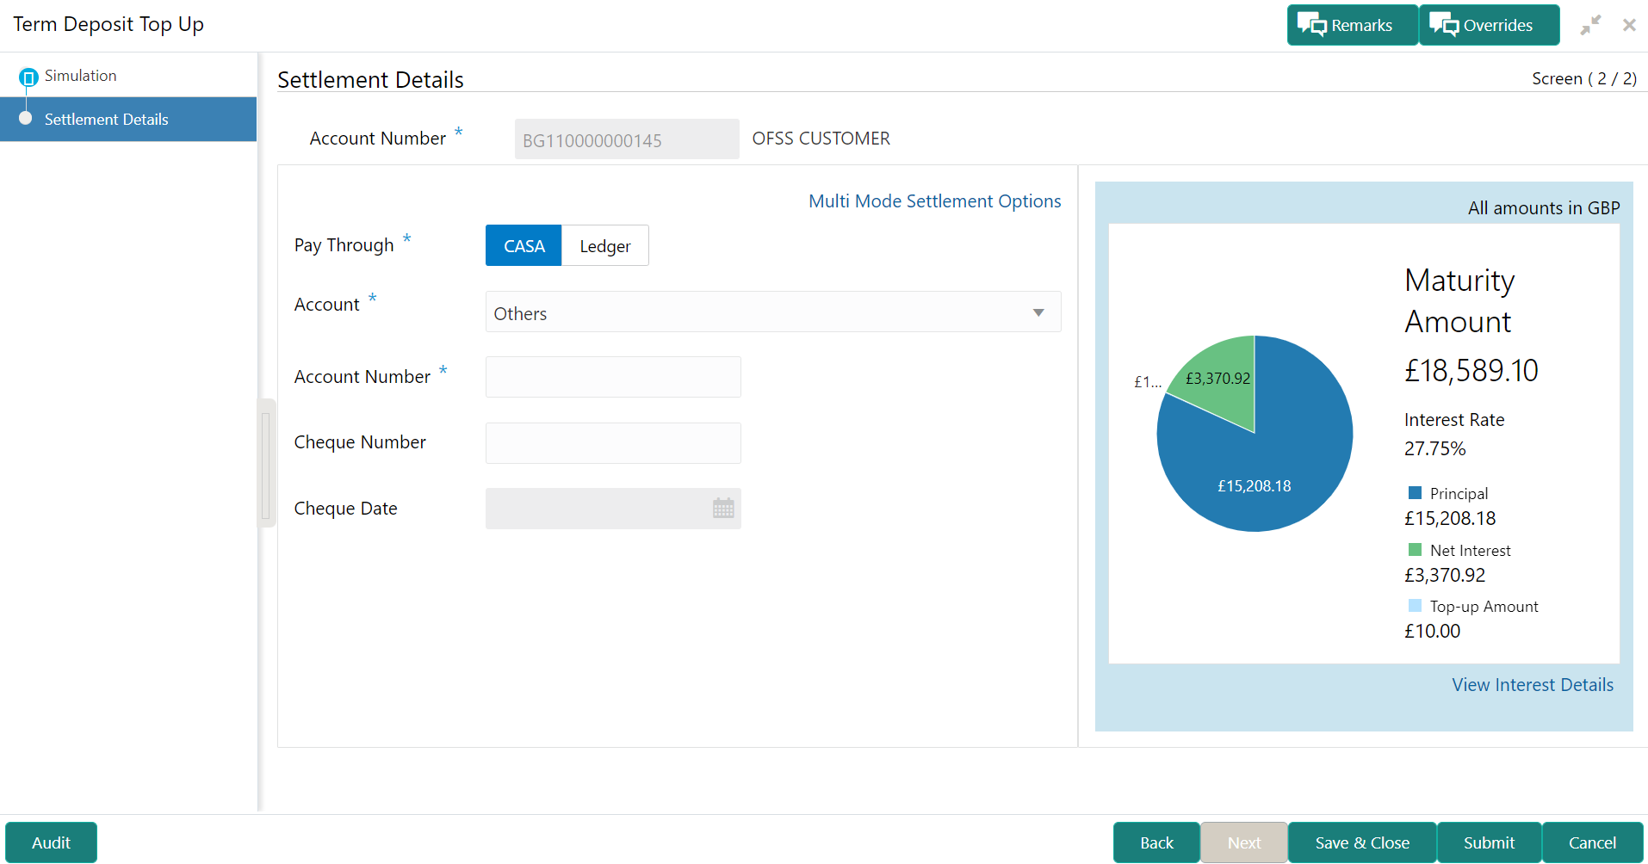Click the Principal blue legend swatch
The image size is (1648, 864).
click(x=1415, y=493)
